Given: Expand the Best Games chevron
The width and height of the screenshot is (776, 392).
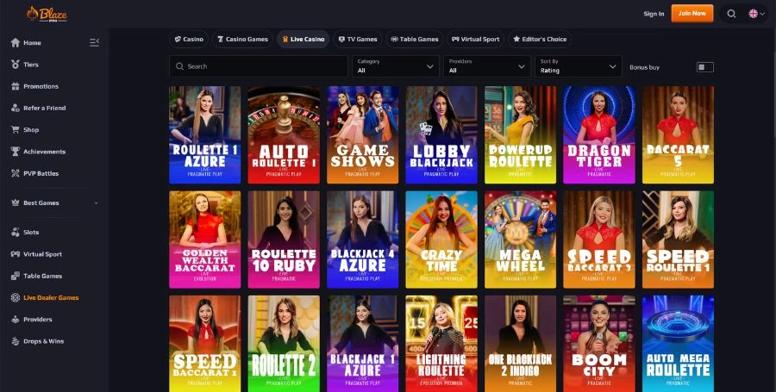Looking at the screenshot, I should coord(96,202).
